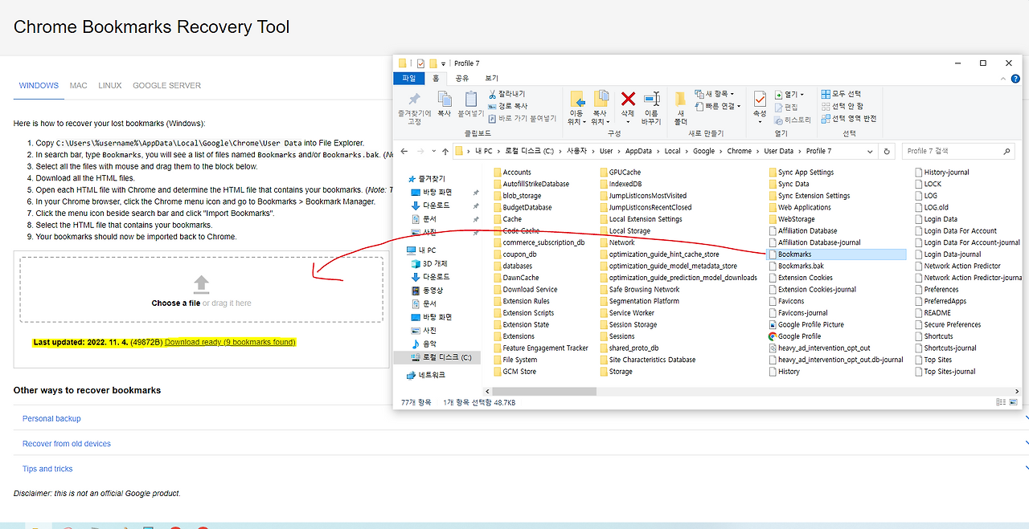1029x529 pixels.
Task: Open the Open (열기) dropdown in ribbon
Action: [789, 94]
